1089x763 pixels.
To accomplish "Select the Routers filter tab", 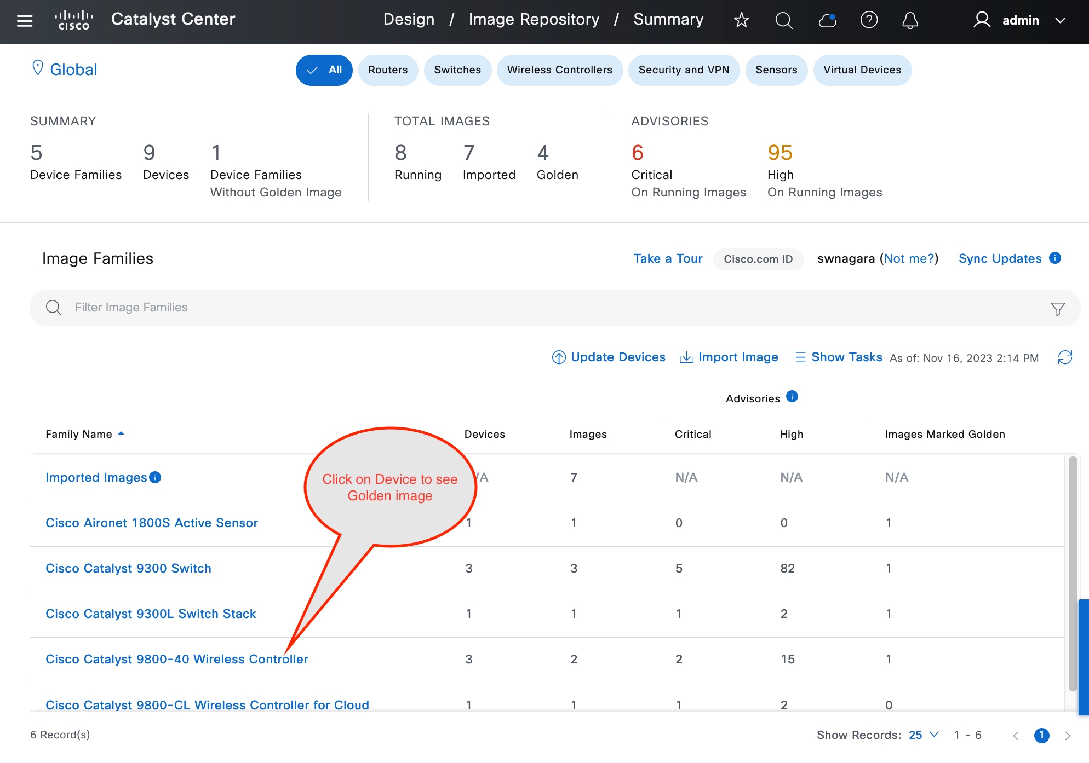I will [x=388, y=70].
